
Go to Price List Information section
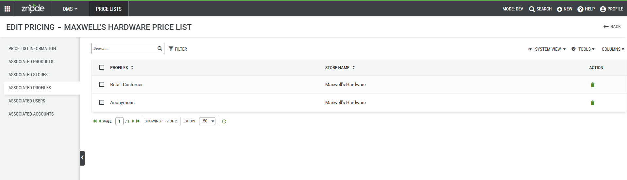point(32,48)
